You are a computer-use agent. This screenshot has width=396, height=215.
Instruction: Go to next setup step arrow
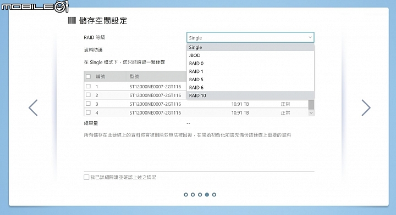pyautogui.click(x=366, y=107)
